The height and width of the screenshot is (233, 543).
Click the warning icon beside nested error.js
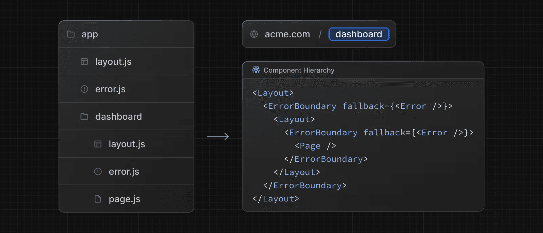(x=98, y=172)
